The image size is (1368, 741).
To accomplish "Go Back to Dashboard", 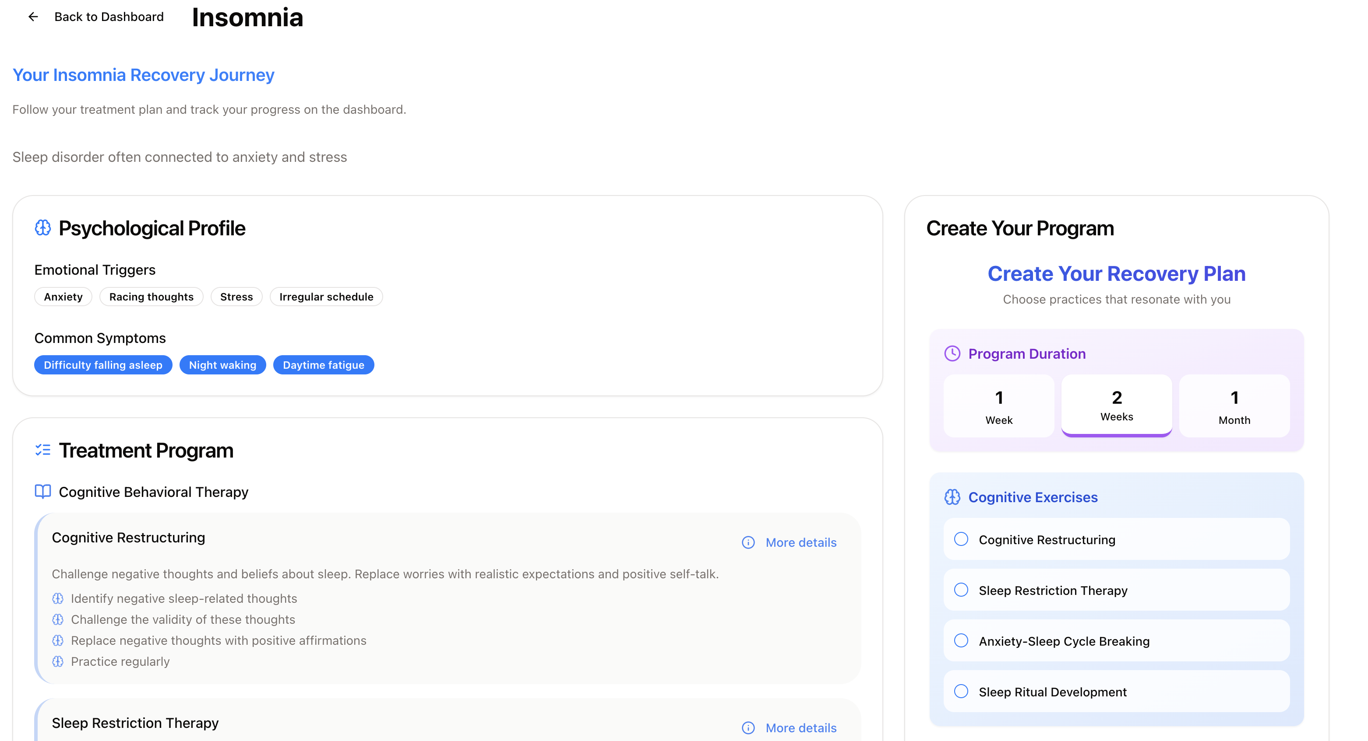I will pyautogui.click(x=109, y=17).
